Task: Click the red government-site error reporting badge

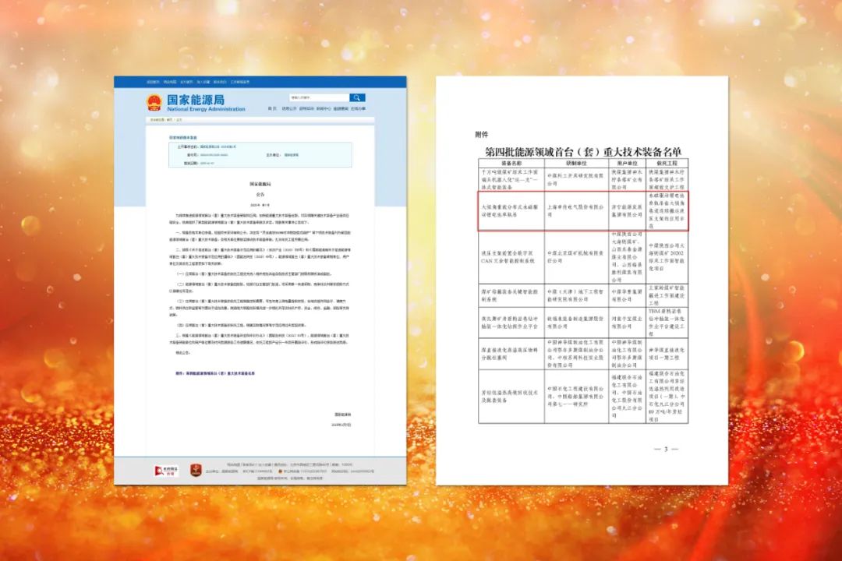Action: point(165,471)
